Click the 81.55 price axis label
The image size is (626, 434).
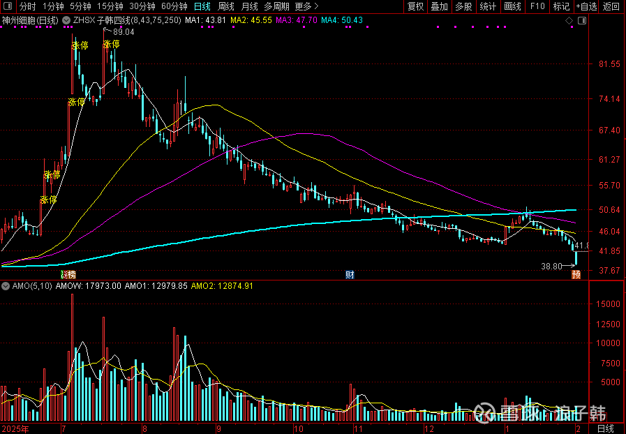click(x=610, y=64)
